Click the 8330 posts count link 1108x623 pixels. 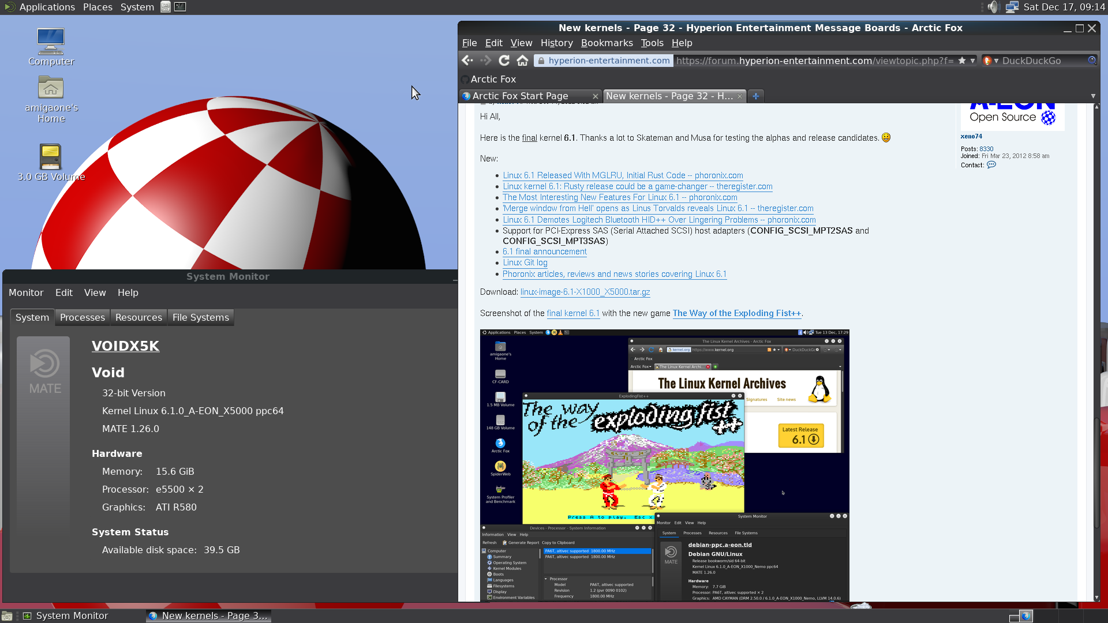(x=986, y=149)
